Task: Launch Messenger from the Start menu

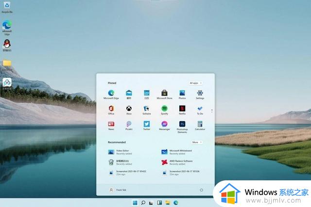Action: pos(164,126)
